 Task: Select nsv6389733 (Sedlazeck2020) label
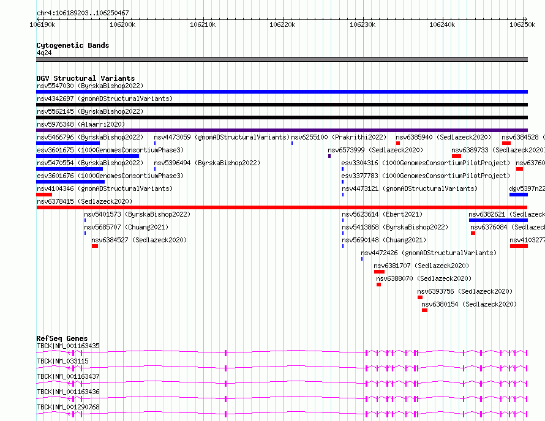coord(498,150)
